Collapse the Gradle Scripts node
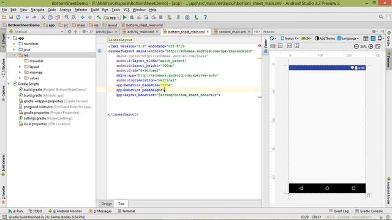Viewport: 392px width, 220px height. click(9, 84)
